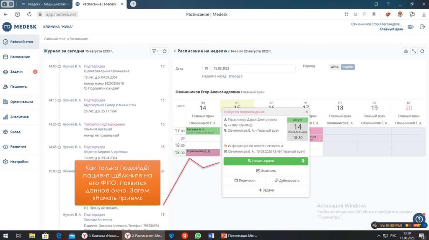Open dropdown arrow beside Начать прием
Viewport: 429px width, 240px height.
coord(303,161)
